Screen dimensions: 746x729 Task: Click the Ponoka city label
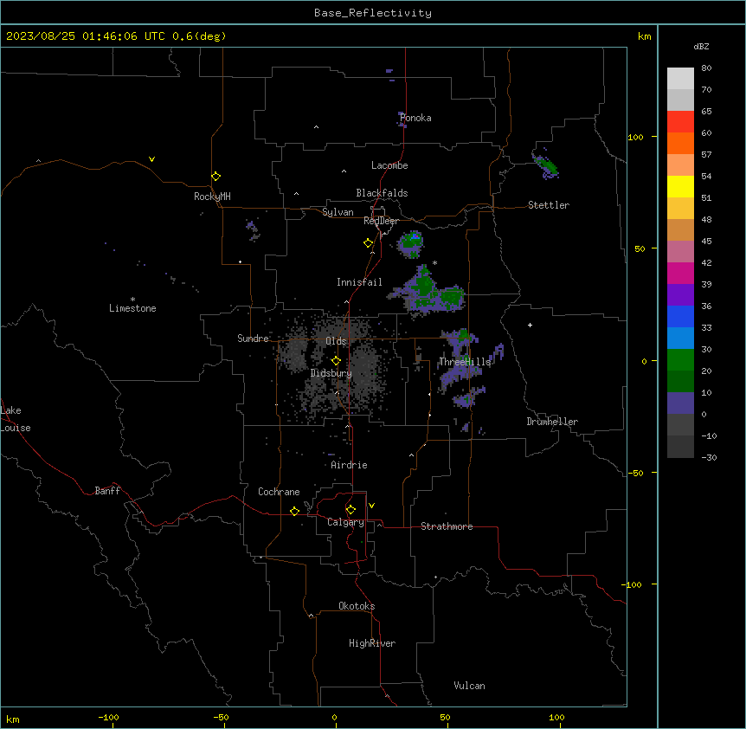(415, 118)
